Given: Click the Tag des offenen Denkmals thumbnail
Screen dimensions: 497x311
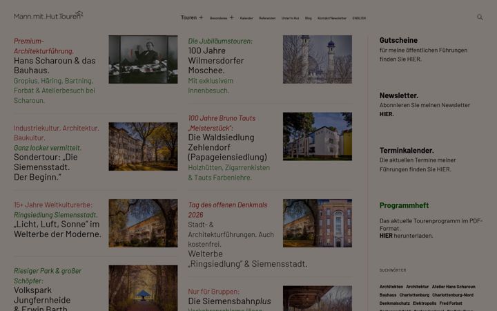Looking at the screenshot, I should (x=318, y=223).
